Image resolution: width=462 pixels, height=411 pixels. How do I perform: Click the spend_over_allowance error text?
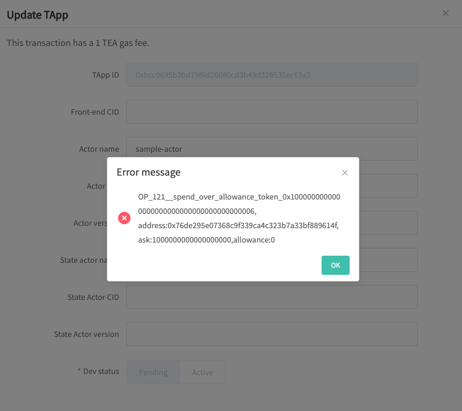pos(238,218)
